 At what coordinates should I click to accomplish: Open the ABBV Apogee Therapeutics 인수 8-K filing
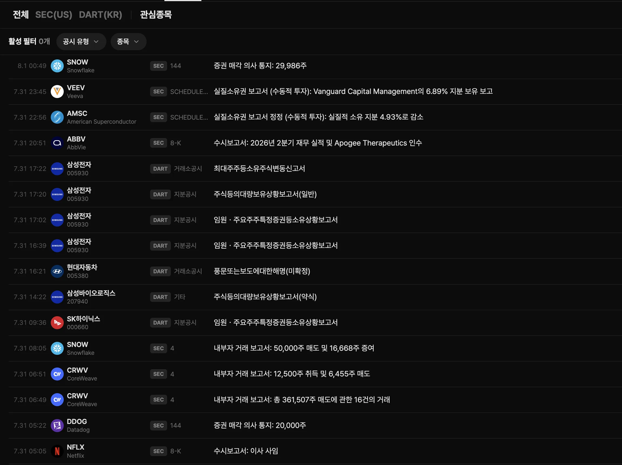[318, 143]
